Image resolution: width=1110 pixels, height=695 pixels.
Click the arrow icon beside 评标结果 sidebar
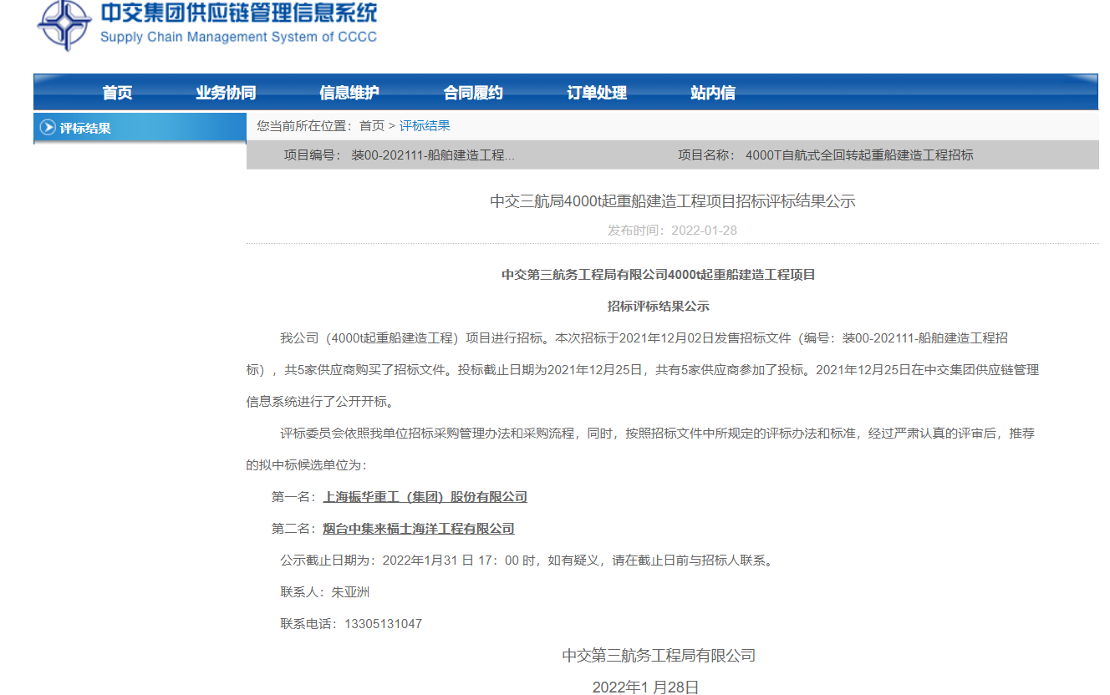click(48, 128)
